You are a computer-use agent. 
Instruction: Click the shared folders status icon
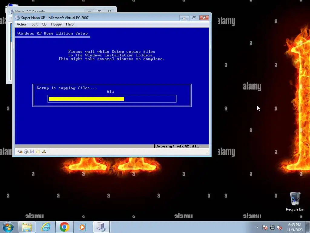click(x=38, y=152)
